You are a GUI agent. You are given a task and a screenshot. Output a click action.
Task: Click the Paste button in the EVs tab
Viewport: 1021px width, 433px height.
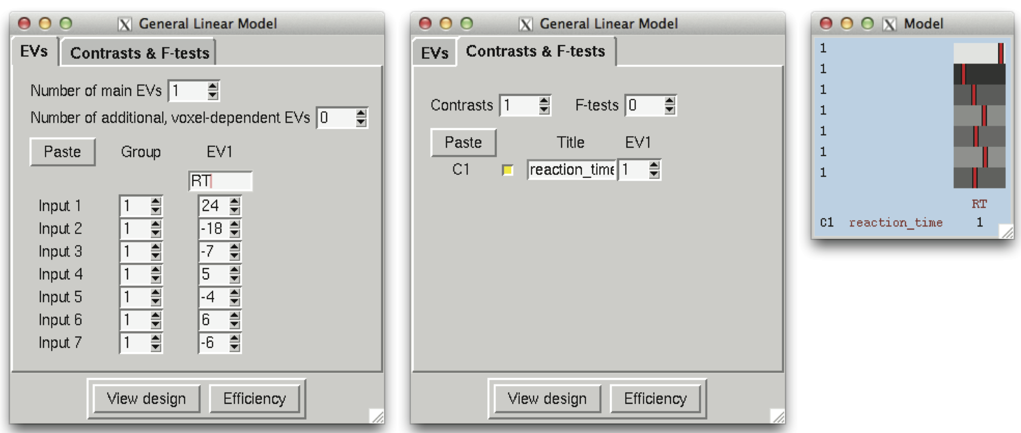[x=62, y=152]
